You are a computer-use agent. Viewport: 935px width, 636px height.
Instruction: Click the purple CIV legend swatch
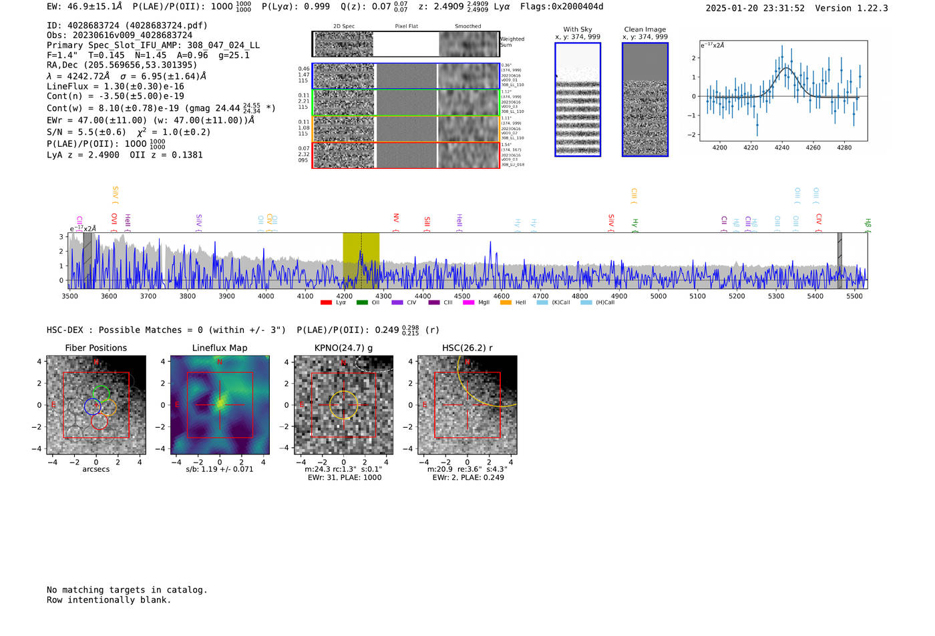(x=397, y=303)
